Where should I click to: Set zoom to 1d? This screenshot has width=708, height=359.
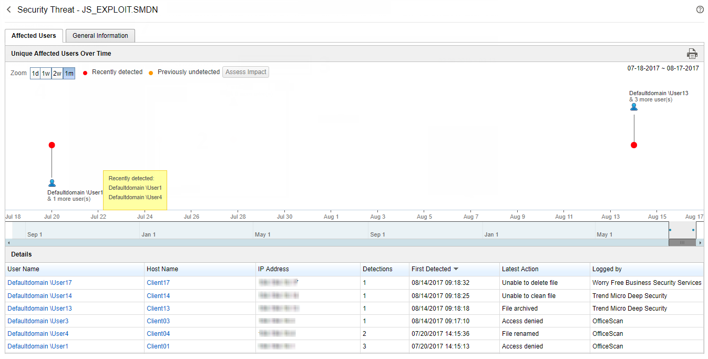[x=35, y=73]
